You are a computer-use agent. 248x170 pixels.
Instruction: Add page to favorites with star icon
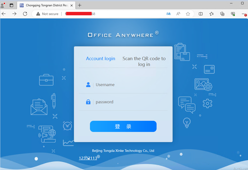[x=188, y=14]
